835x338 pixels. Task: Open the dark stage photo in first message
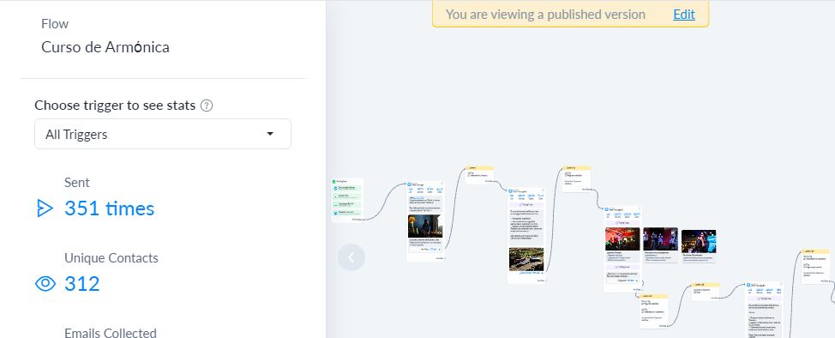(425, 226)
